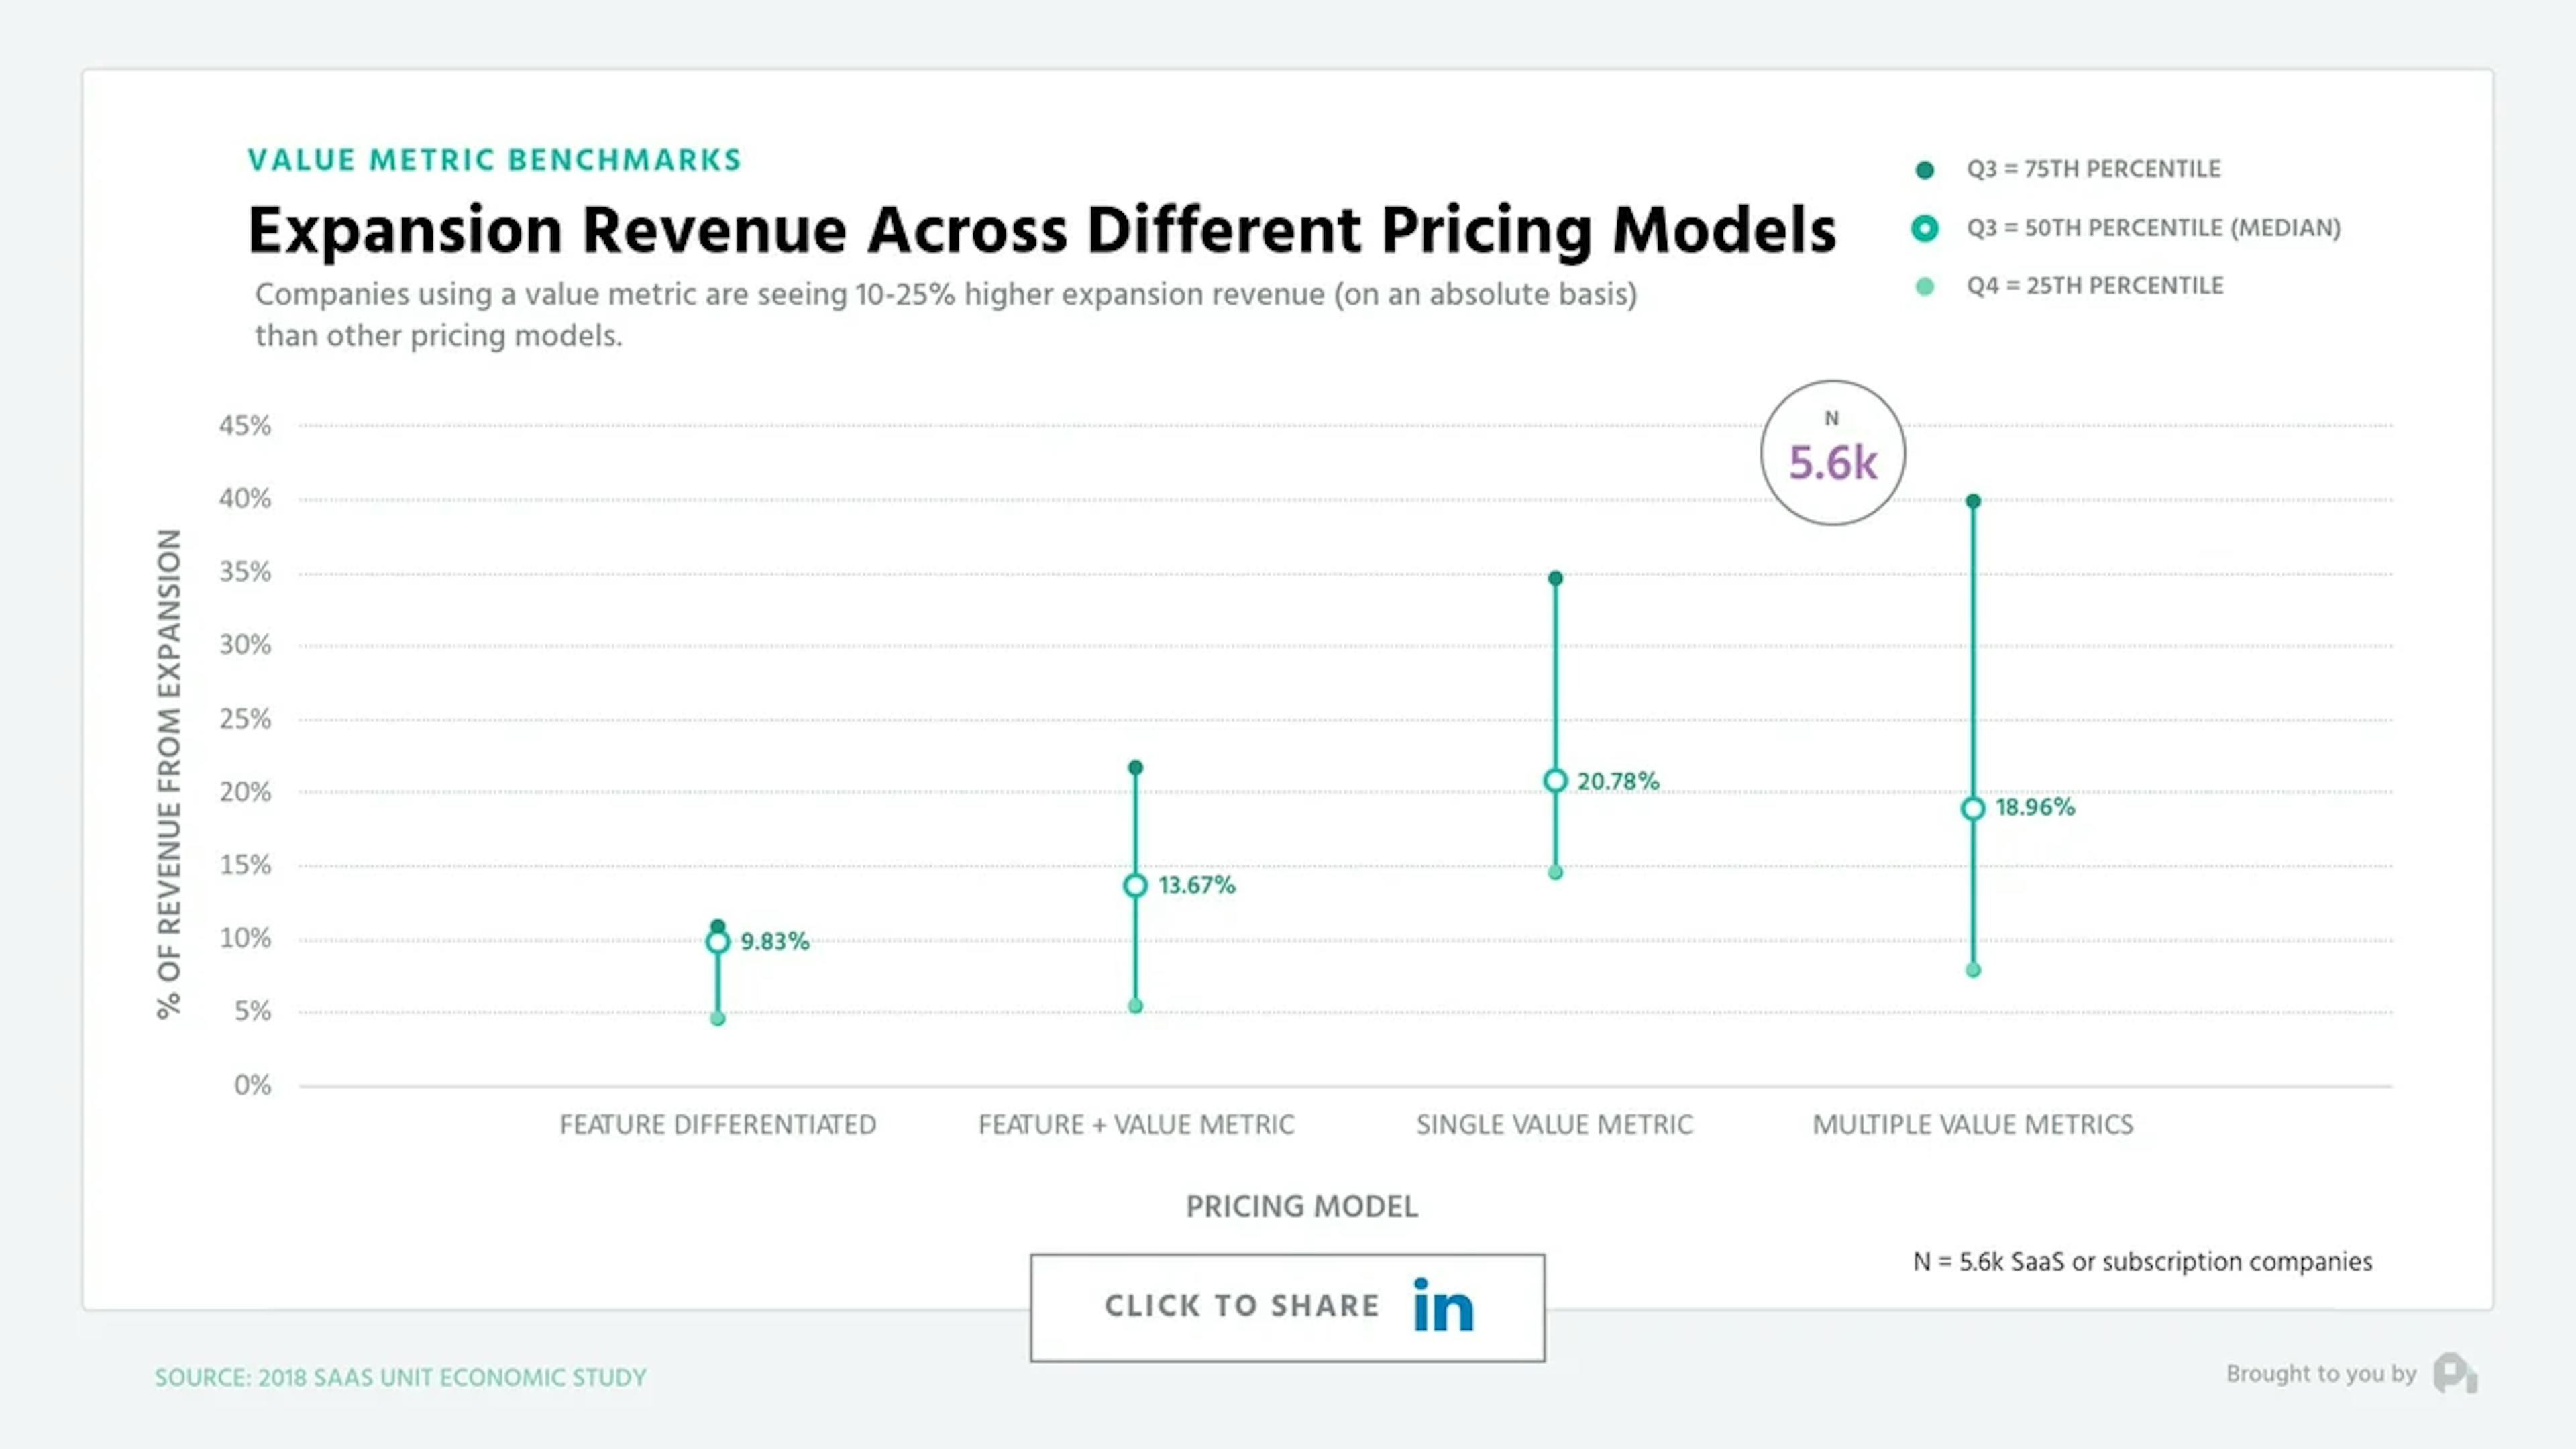Click the median legend ring icon
This screenshot has width=2576, height=1449.
1924,228
